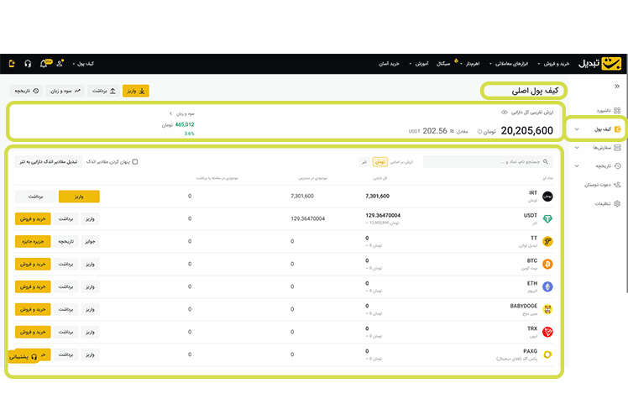Open the wallet (کیف پول) dropdown in header

(x=84, y=64)
